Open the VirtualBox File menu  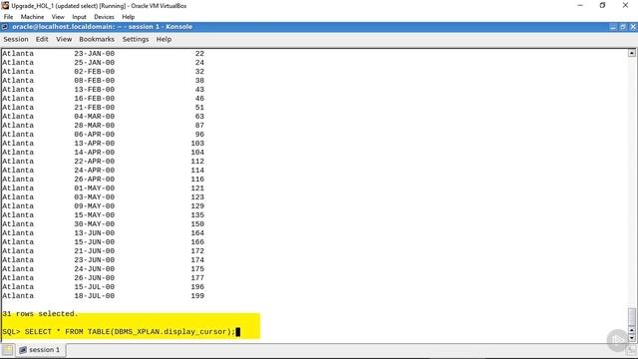pyautogui.click(x=8, y=17)
